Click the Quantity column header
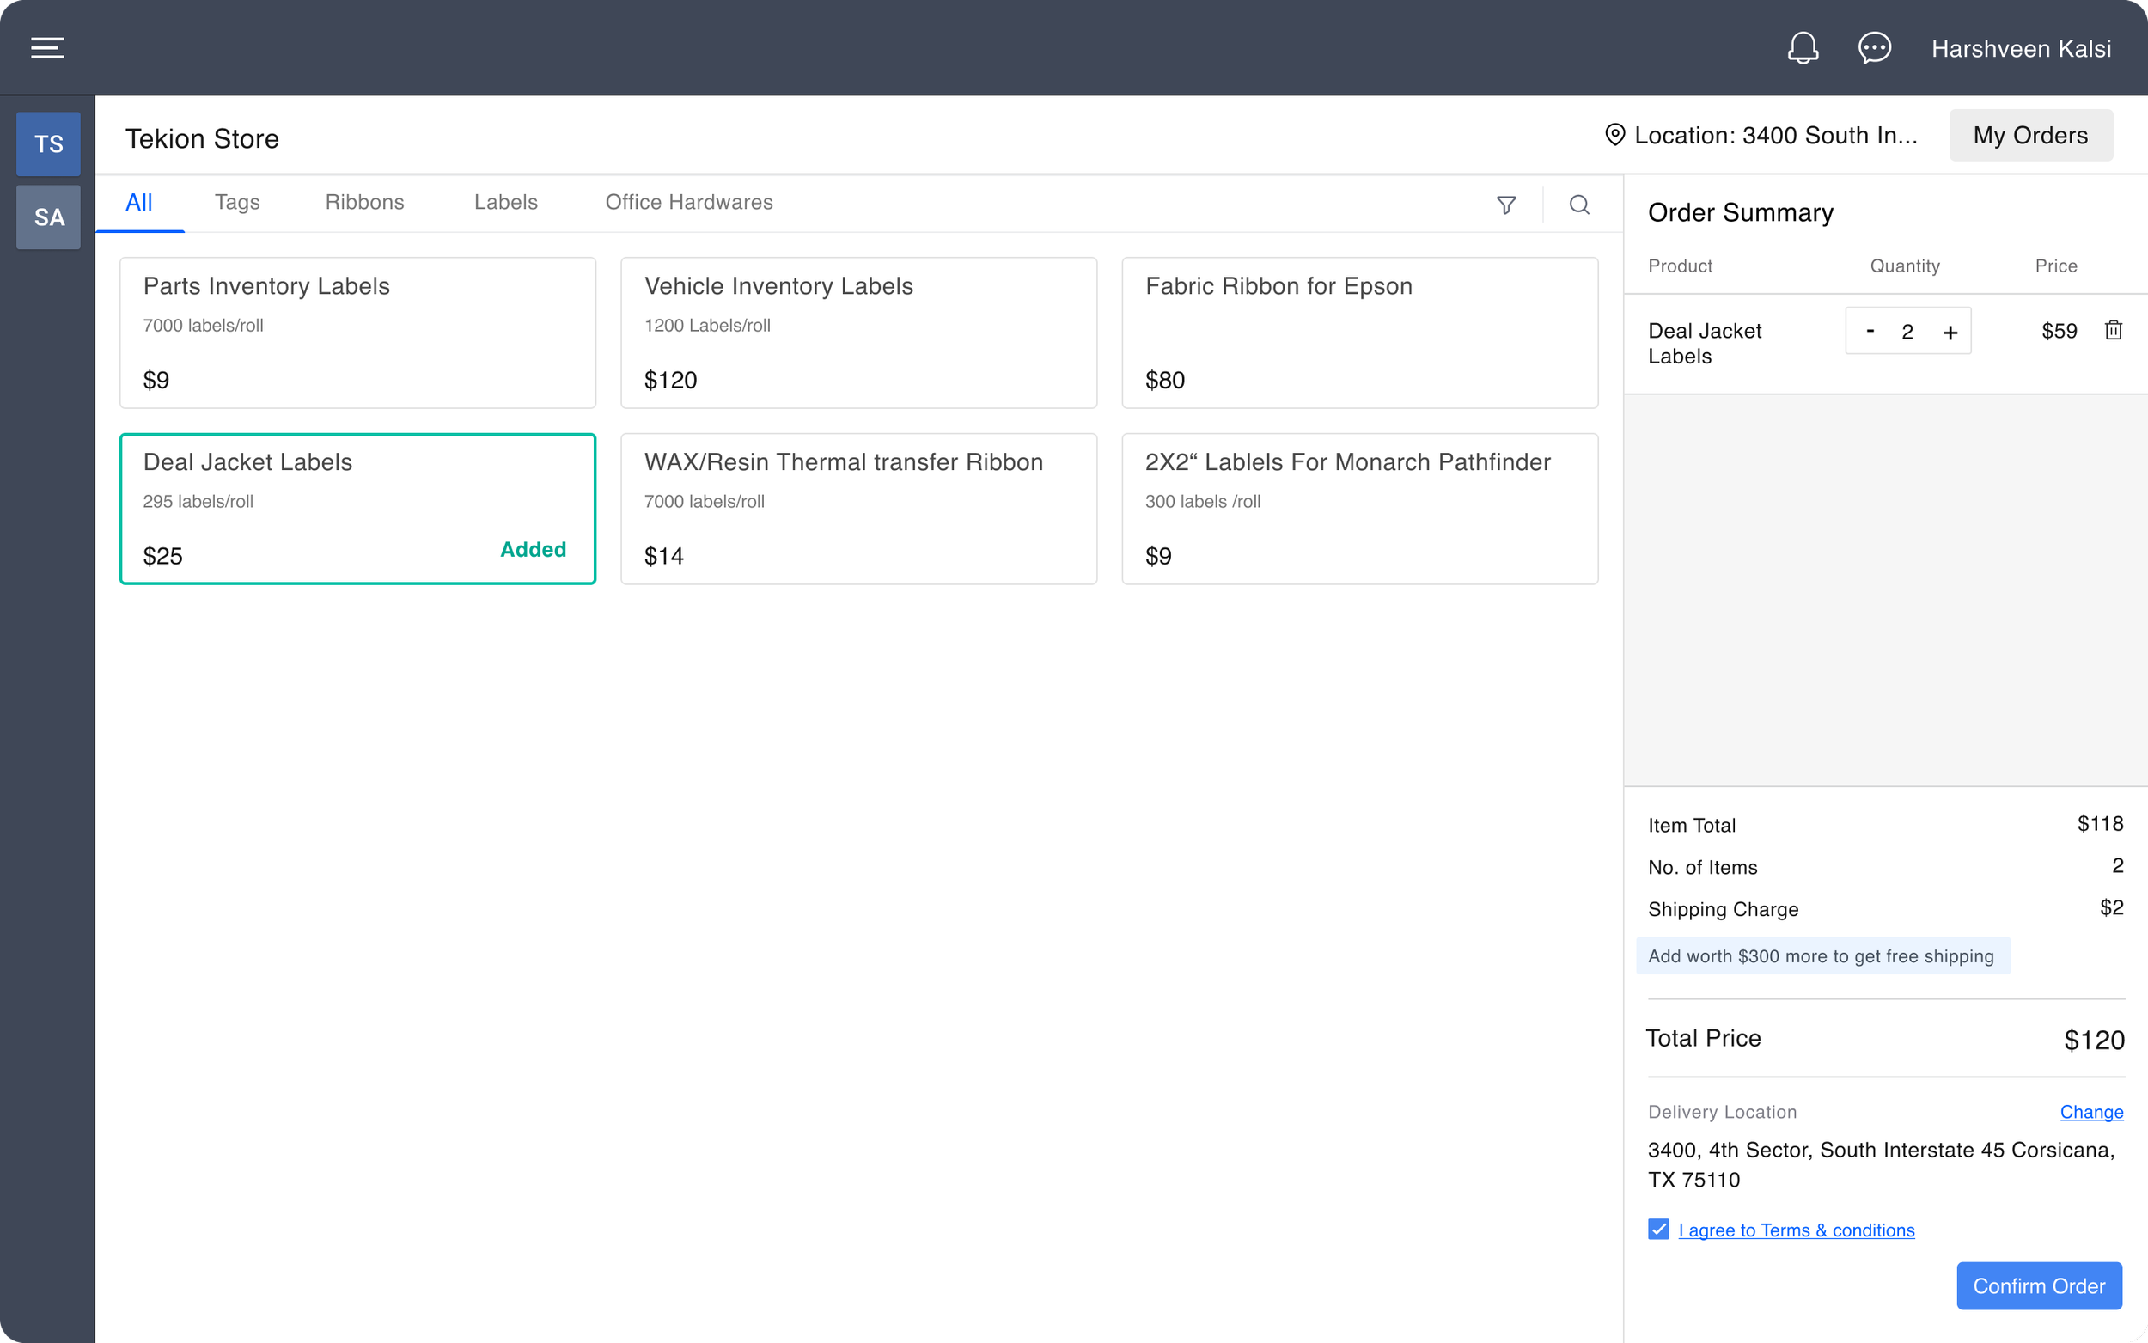Screen dimensions: 2148x1343 tap(1905, 266)
